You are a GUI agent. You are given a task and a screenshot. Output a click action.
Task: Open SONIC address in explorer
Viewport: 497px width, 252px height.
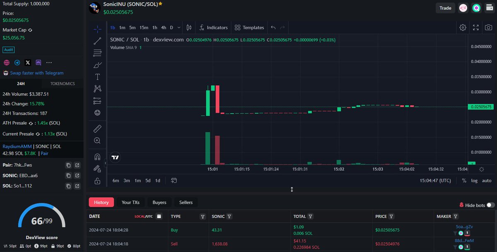point(77,175)
